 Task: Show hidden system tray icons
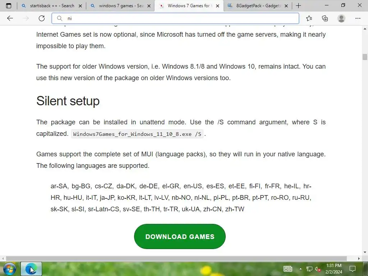[x=300, y=269]
